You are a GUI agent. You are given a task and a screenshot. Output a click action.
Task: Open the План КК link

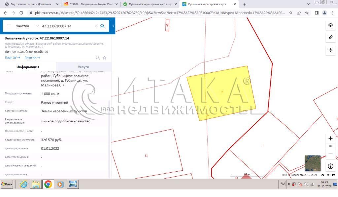[32, 58]
